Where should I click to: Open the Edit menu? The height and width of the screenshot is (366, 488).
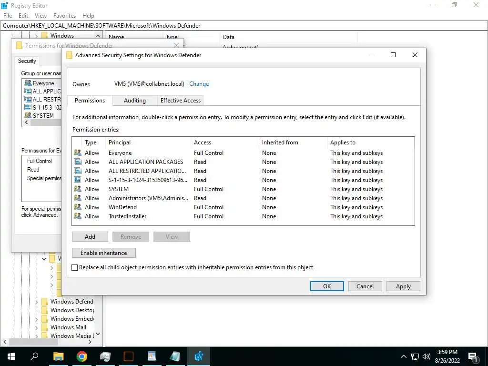coord(23,16)
